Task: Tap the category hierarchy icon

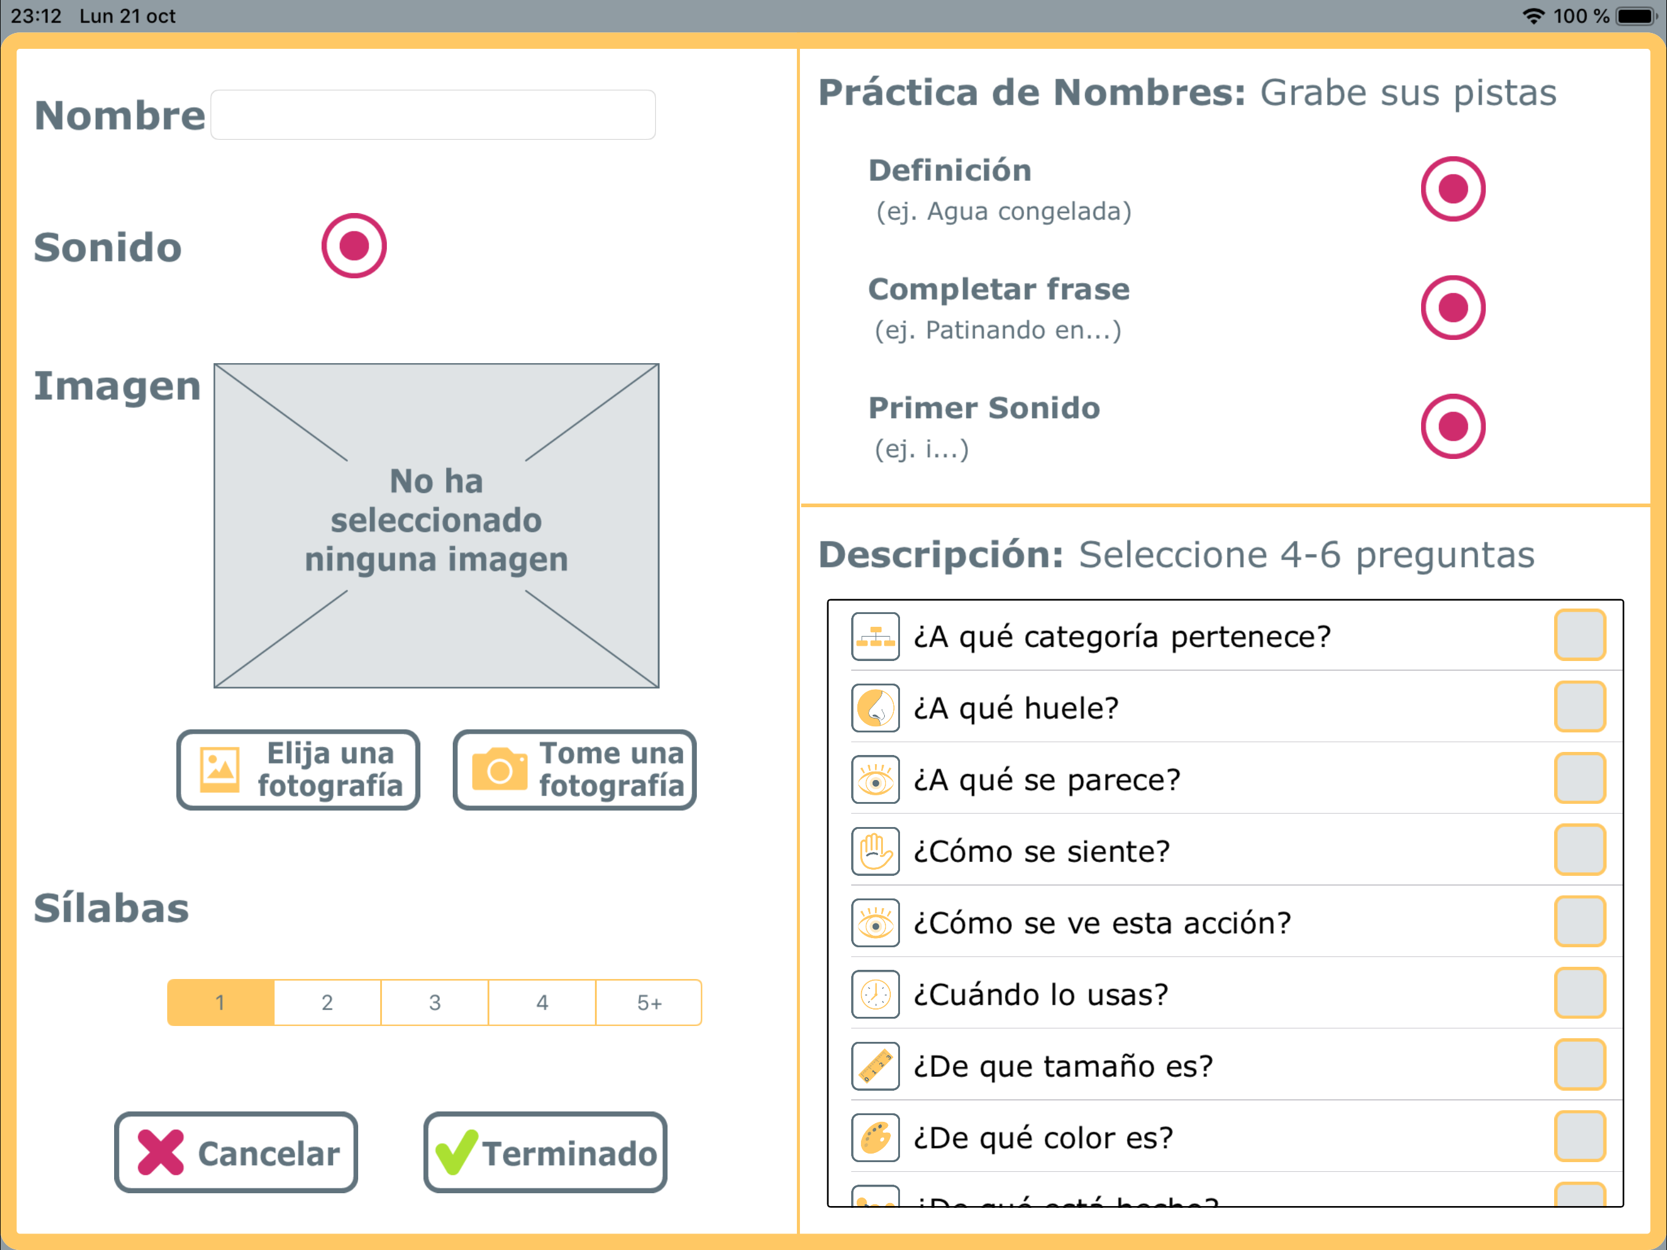Action: [x=875, y=637]
